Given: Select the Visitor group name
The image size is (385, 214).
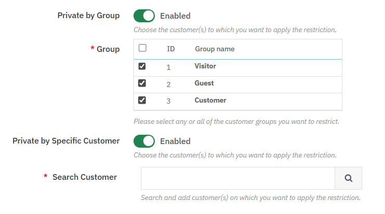Looking at the screenshot, I should pos(205,66).
